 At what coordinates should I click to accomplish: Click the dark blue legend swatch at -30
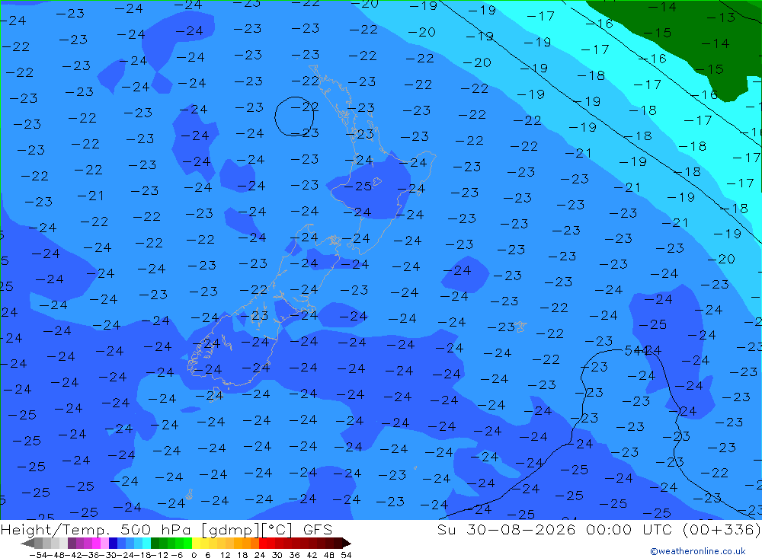click(113, 544)
